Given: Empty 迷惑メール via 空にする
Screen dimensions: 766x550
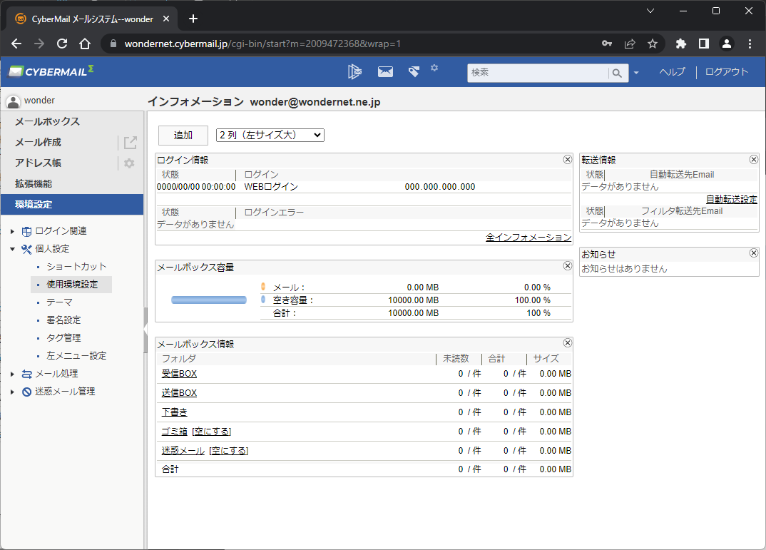Looking at the screenshot, I should pos(229,450).
